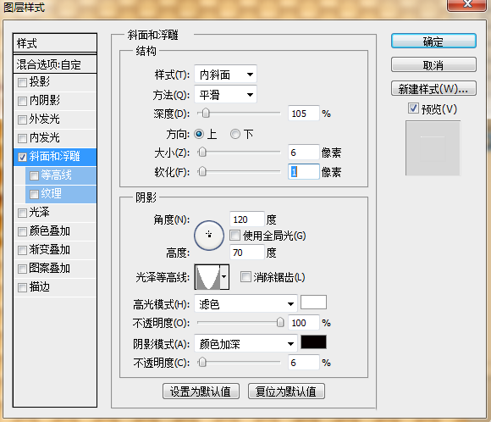Select the 等高线 sub-entry label
Image resolution: width=491 pixels, height=422 pixels.
pyautogui.click(x=57, y=175)
